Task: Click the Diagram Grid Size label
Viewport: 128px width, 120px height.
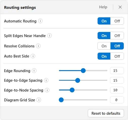Action: pyautogui.click(x=19, y=100)
